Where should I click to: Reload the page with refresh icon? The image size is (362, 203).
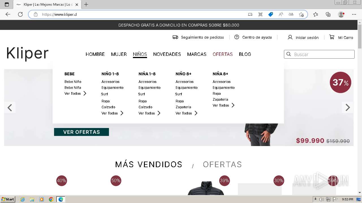click(20, 14)
